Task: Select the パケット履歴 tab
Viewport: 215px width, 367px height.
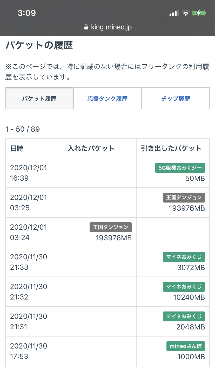Action: coord(39,99)
